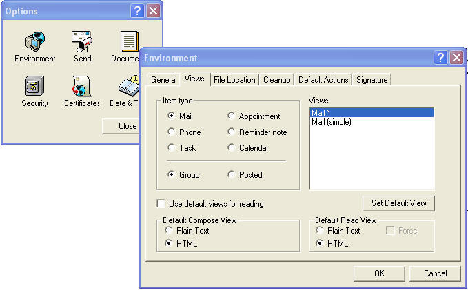Viewport: 468px width, 290px height.
Task: Confirm with the OK button
Action: pyautogui.click(x=379, y=273)
